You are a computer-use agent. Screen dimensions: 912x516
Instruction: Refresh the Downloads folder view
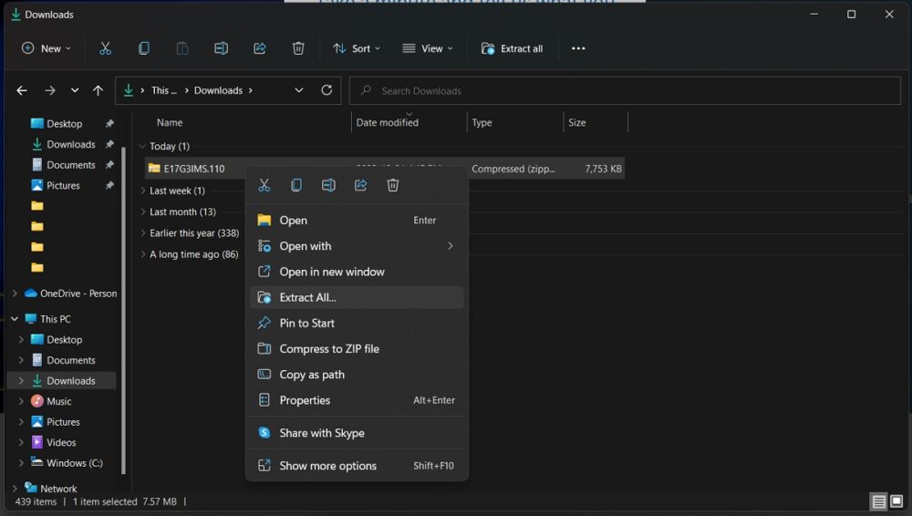(326, 90)
